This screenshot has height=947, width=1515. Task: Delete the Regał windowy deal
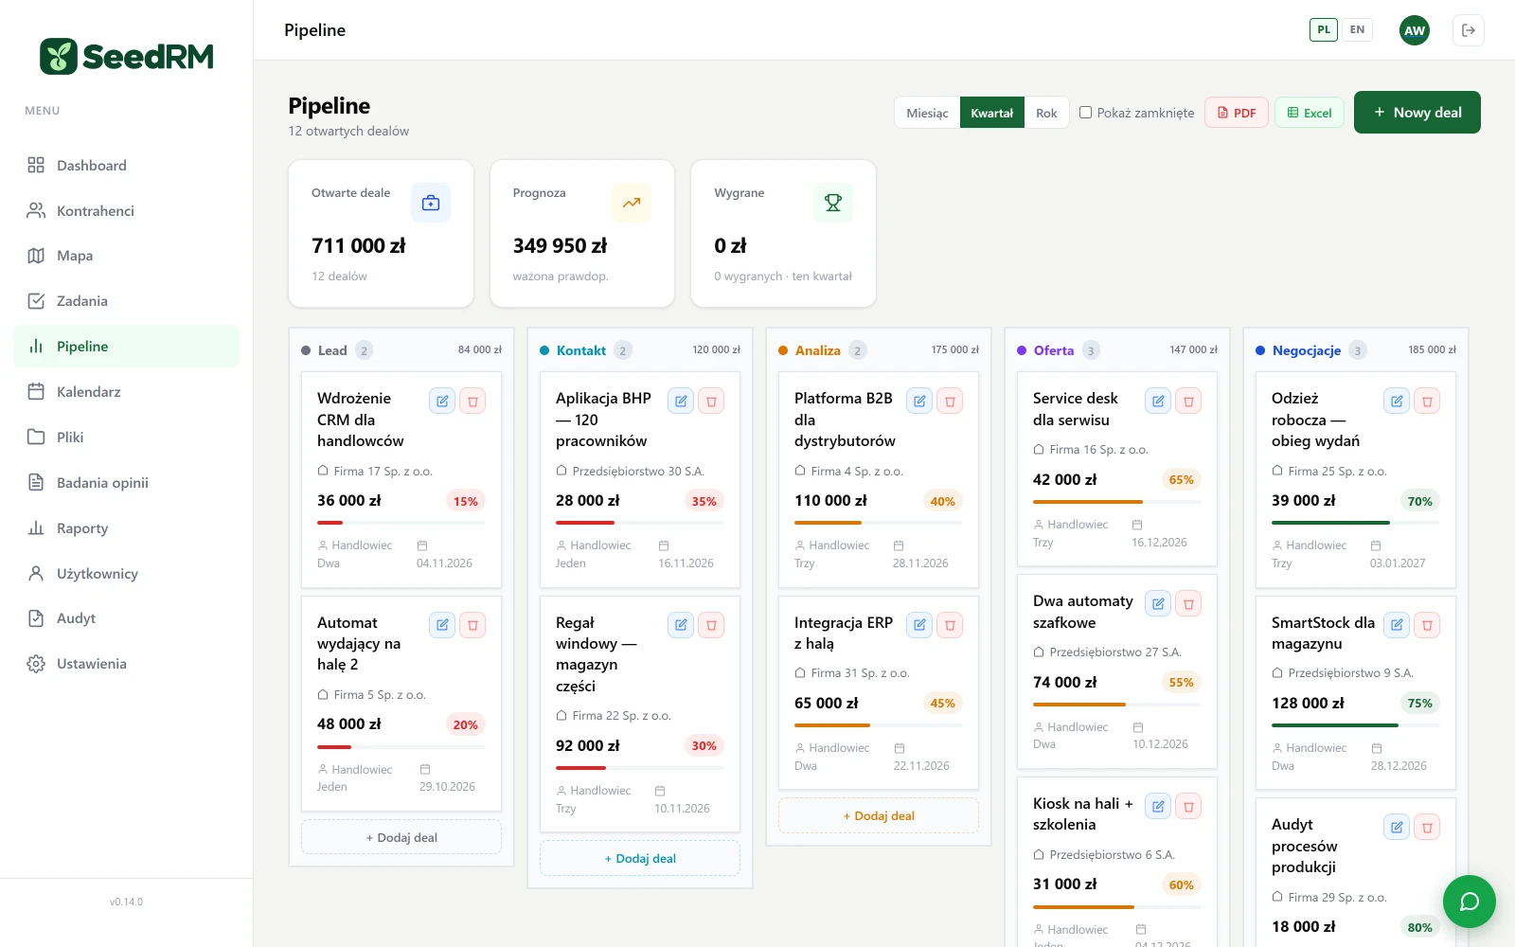pos(711,625)
